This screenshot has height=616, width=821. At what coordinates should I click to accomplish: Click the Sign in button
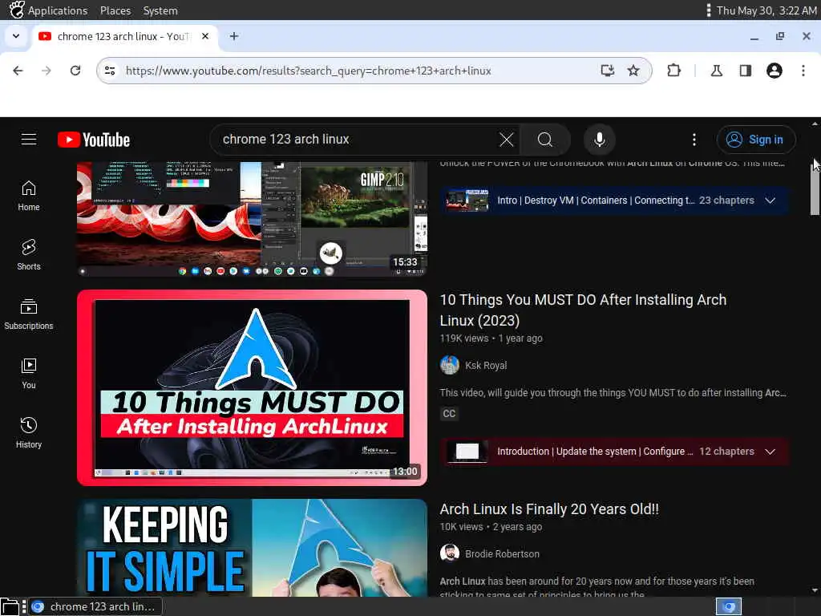(x=756, y=140)
